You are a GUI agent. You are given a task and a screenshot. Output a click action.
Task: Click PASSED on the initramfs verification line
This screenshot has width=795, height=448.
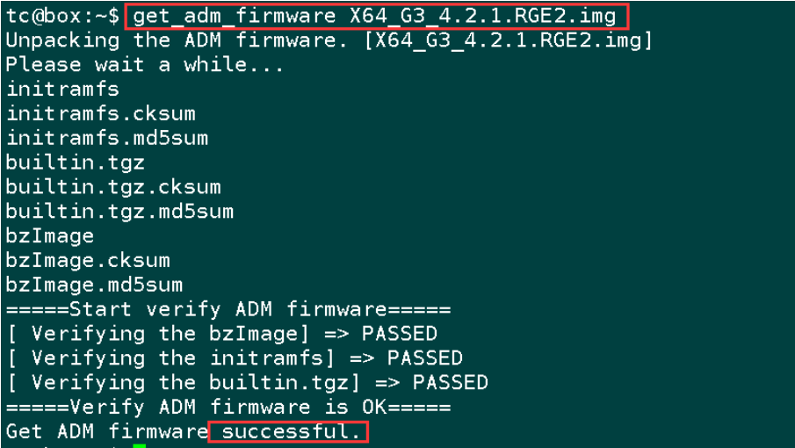click(x=424, y=358)
